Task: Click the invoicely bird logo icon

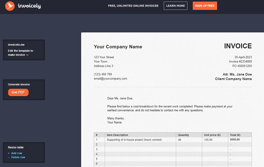Action: click(x=10, y=6)
